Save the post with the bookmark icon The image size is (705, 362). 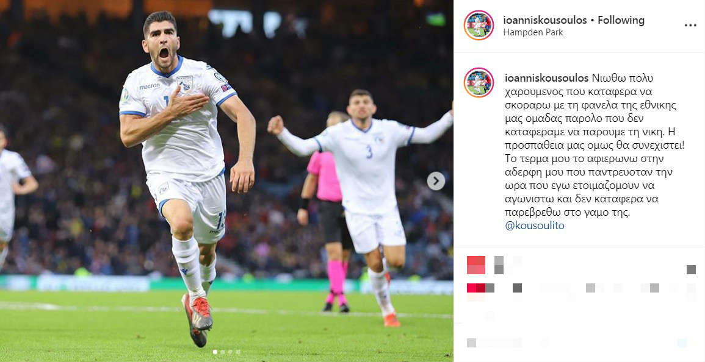pyautogui.click(x=691, y=269)
